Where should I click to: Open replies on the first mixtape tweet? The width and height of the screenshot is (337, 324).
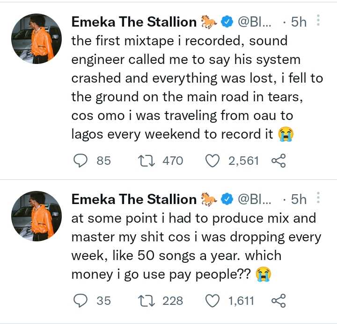point(81,161)
